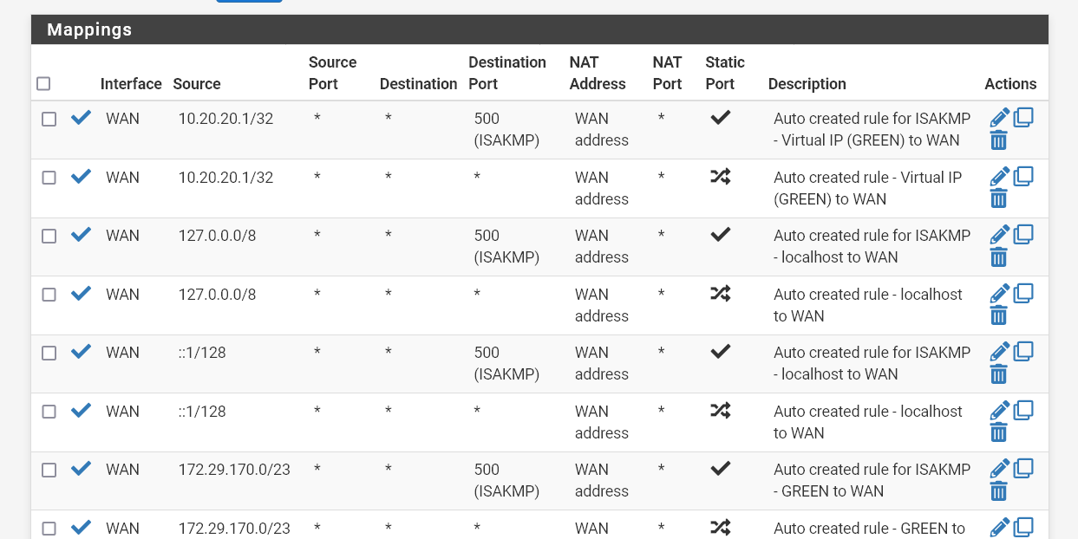This screenshot has height=539, width=1078.
Task: Select the checkbox for the 10.20.20.1/32 ISAKMP rule
Action: 49,119
